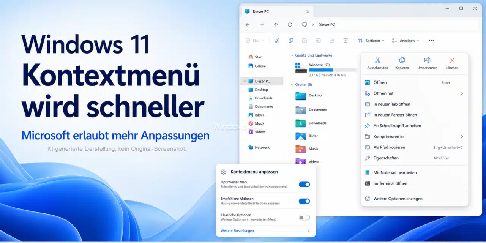Click Eigenschaften in the context menu
The image size is (486, 243).
(414, 158)
